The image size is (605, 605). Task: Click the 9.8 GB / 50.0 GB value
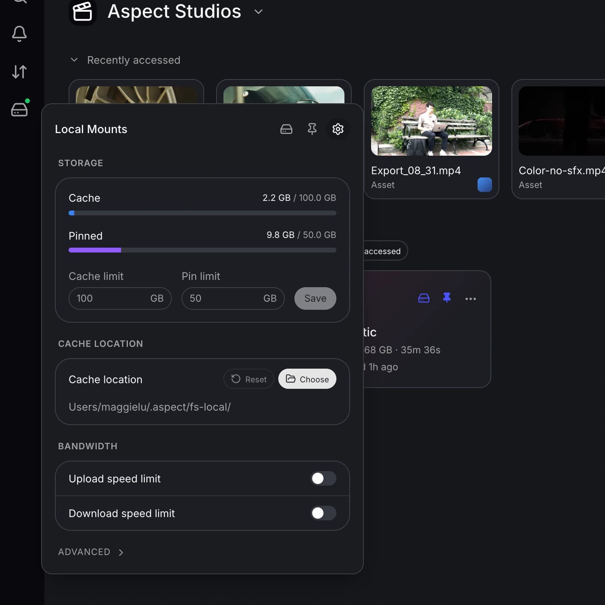click(x=301, y=235)
